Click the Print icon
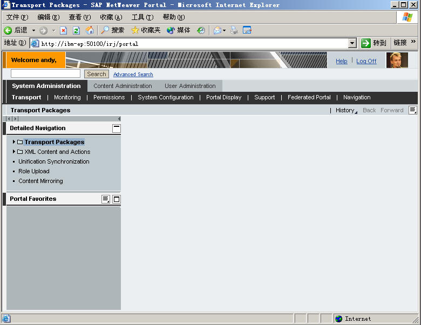 pyautogui.click(x=234, y=30)
